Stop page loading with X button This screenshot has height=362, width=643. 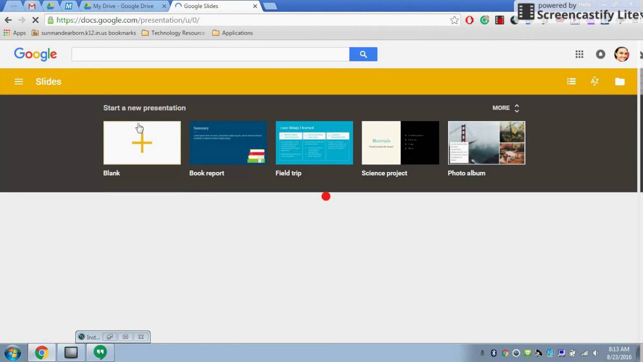coord(35,20)
